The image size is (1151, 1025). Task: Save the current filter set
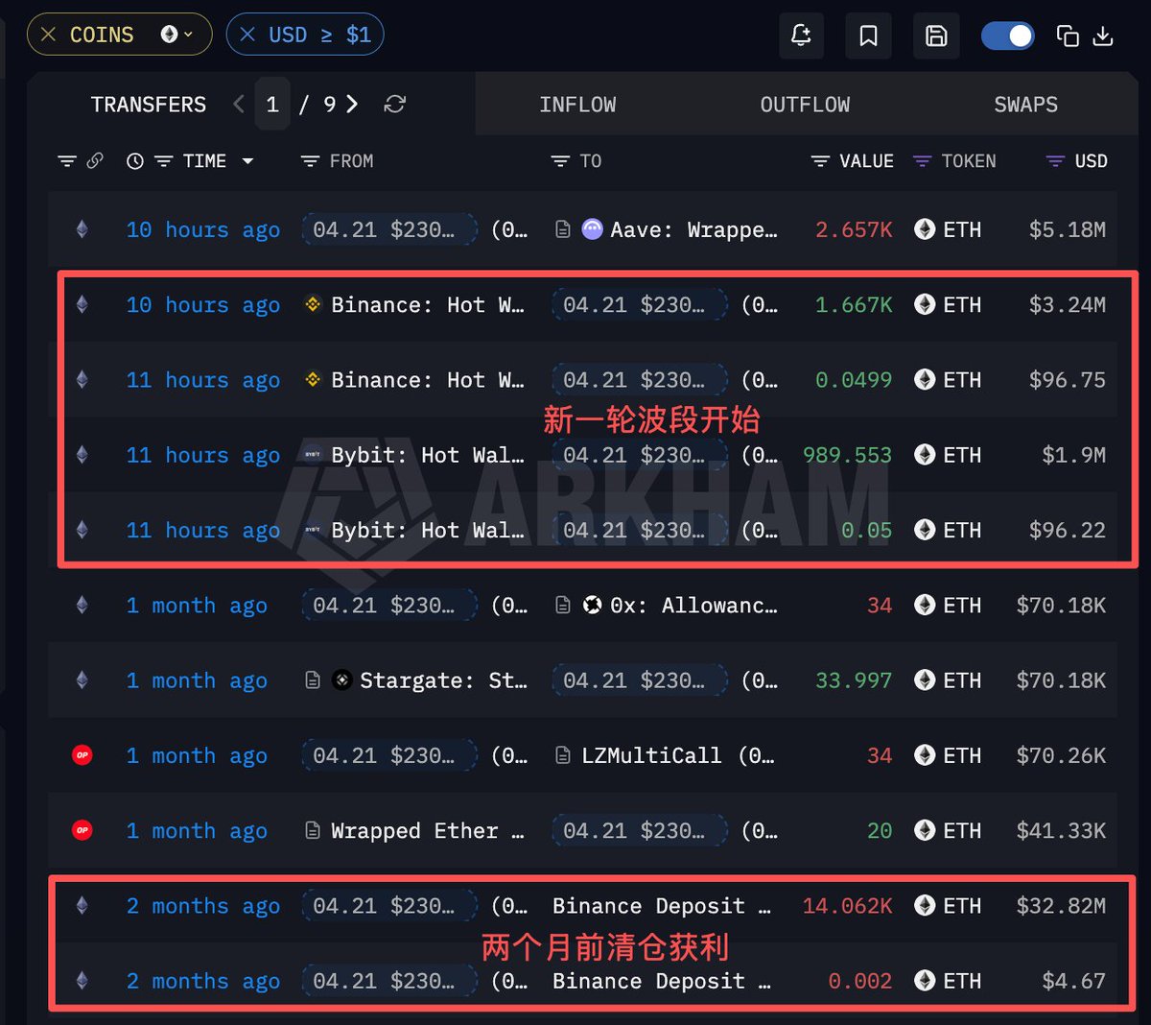pyautogui.click(x=936, y=36)
